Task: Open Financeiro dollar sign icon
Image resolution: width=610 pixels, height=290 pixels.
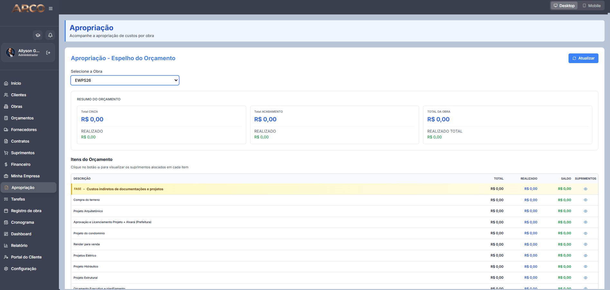Action: pyautogui.click(x=6, y=164)
